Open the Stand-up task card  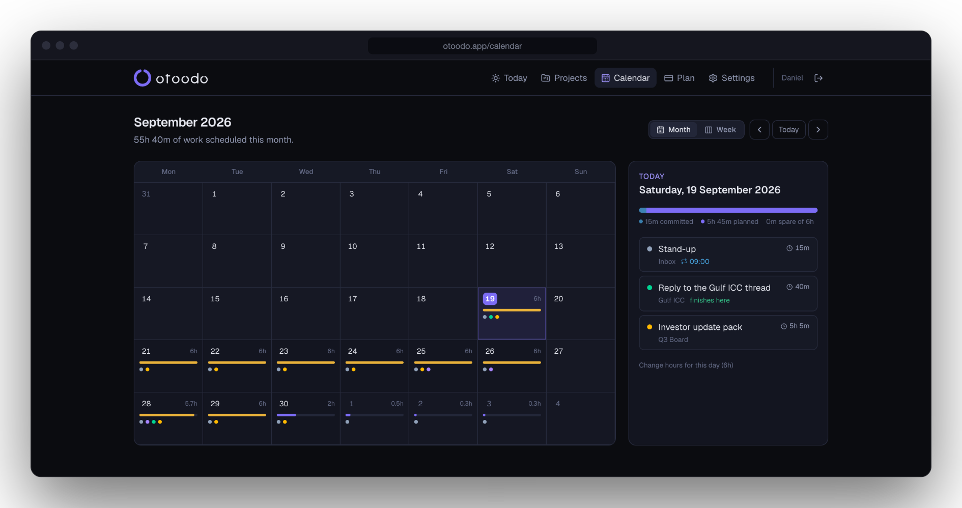click(728, 255)
